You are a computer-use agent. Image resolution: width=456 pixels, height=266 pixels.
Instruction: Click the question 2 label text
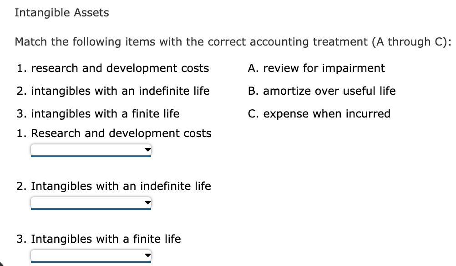[114, 186]
